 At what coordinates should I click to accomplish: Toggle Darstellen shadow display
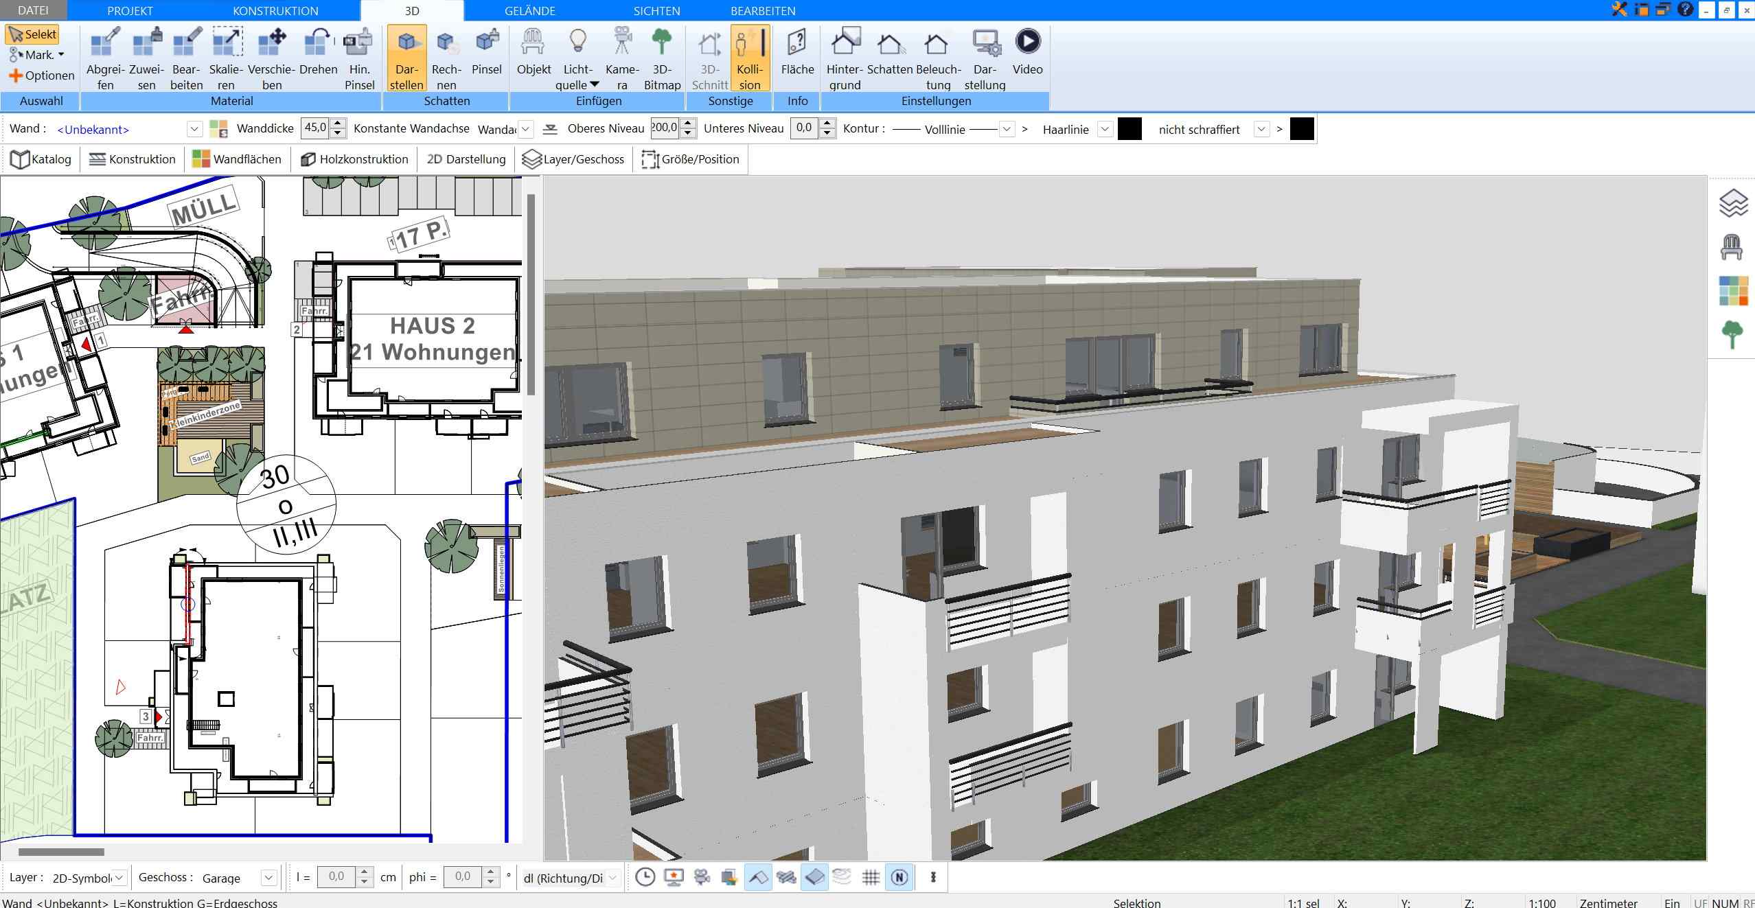[406, 59]
